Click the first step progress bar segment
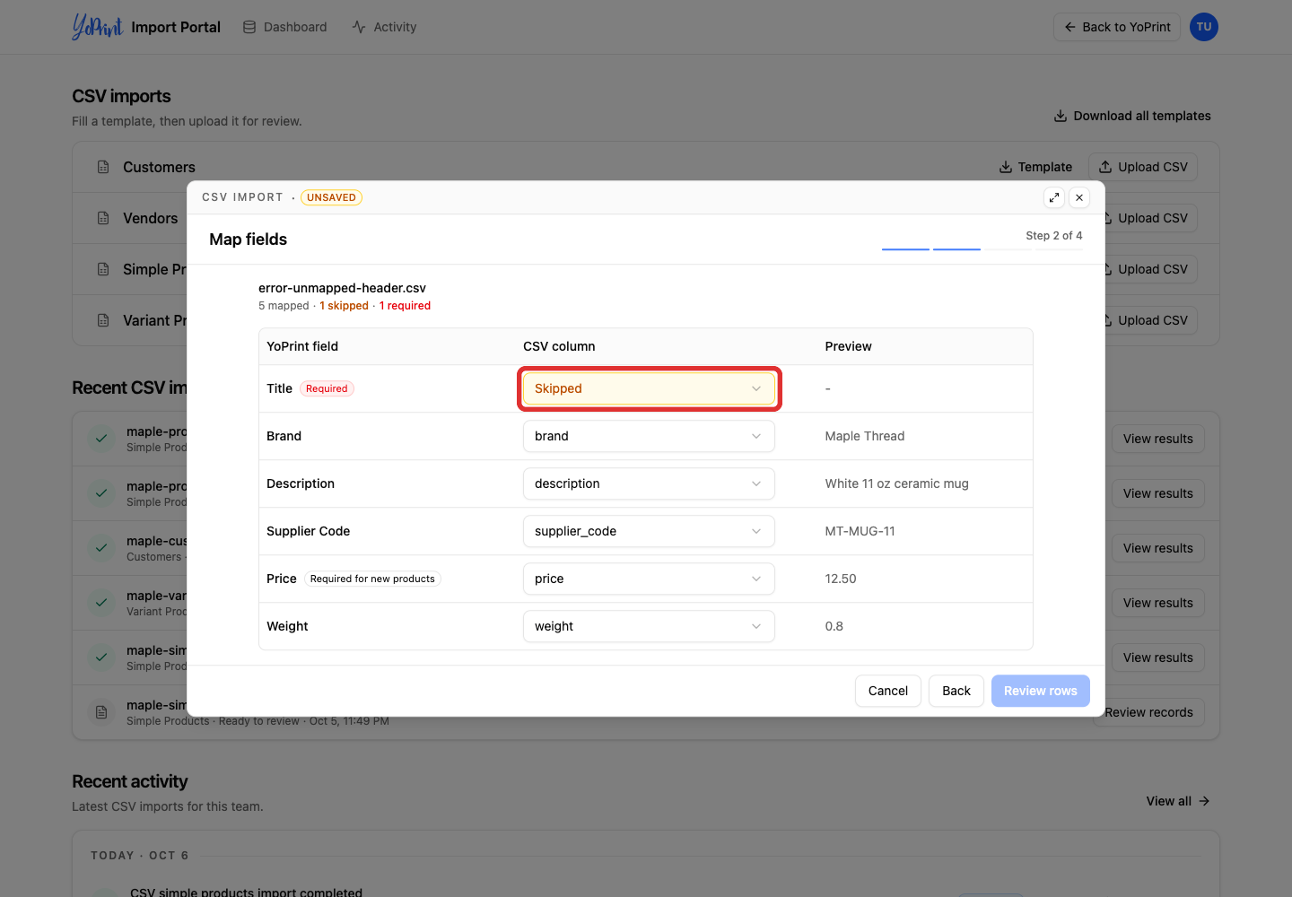 (905, 248)
